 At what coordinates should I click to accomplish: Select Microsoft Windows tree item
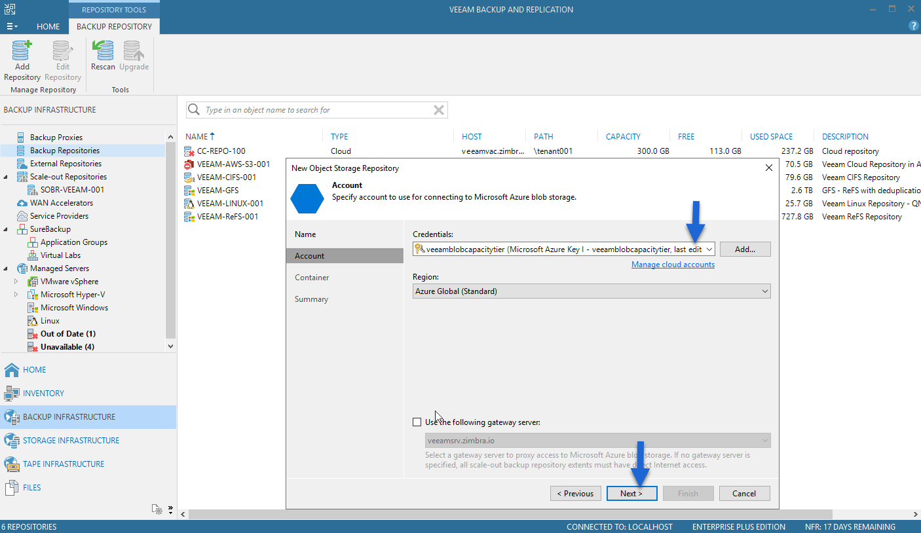[x=74, y=308]
